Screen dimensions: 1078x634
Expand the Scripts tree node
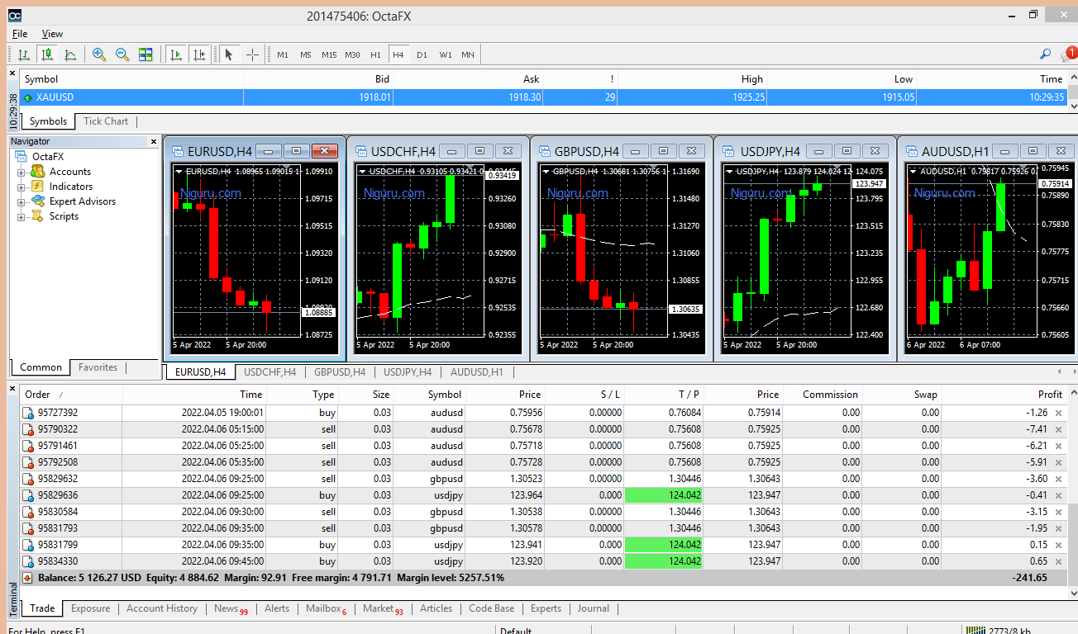pos(21,216)
